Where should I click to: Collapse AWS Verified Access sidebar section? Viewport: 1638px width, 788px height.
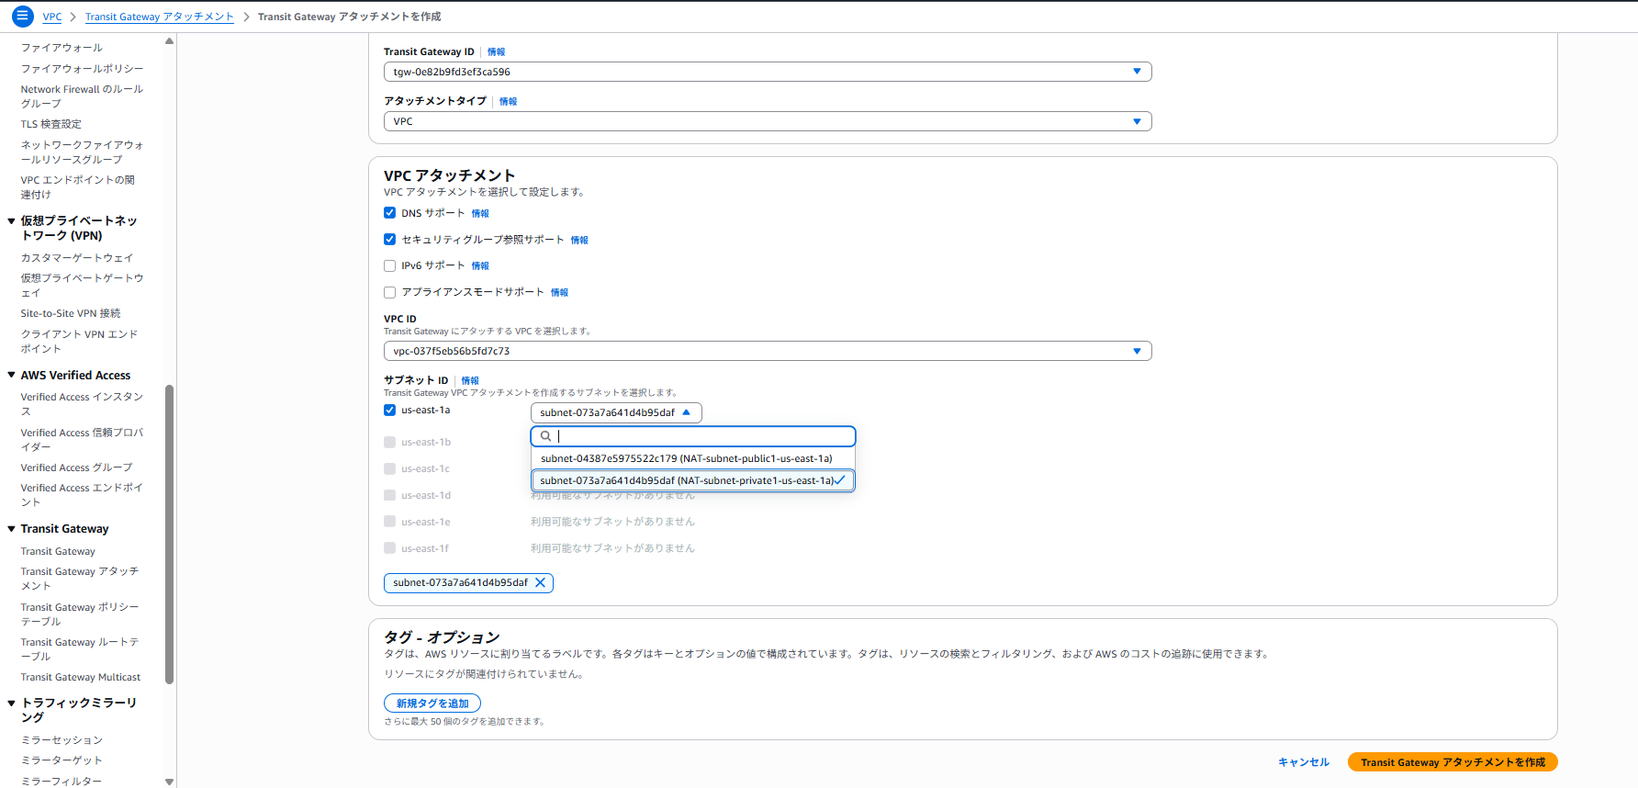click(11, 375)
